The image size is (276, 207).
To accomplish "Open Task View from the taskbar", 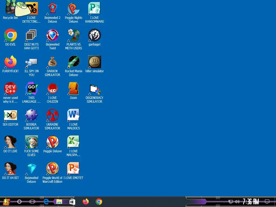I will click(x=32, y=202).
